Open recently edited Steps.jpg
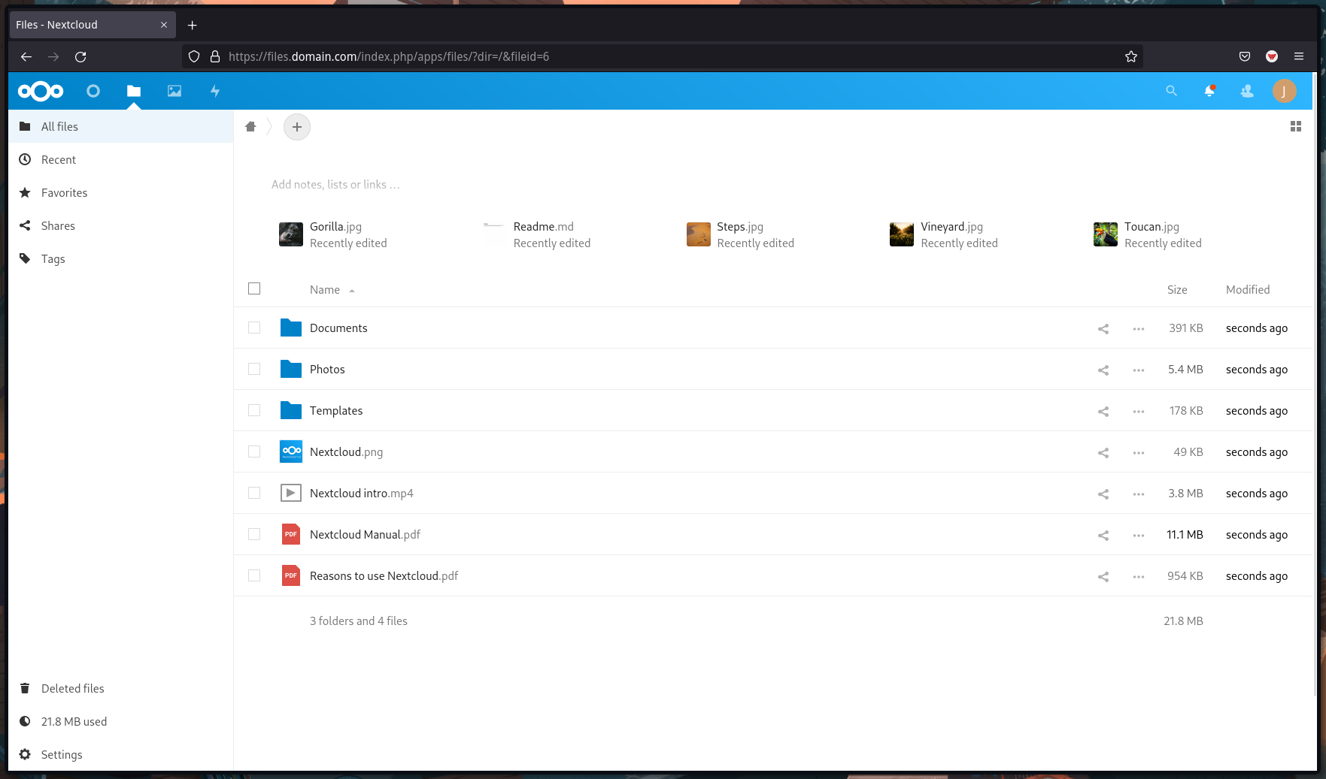 pyautogui.click(x=741, y=234)
